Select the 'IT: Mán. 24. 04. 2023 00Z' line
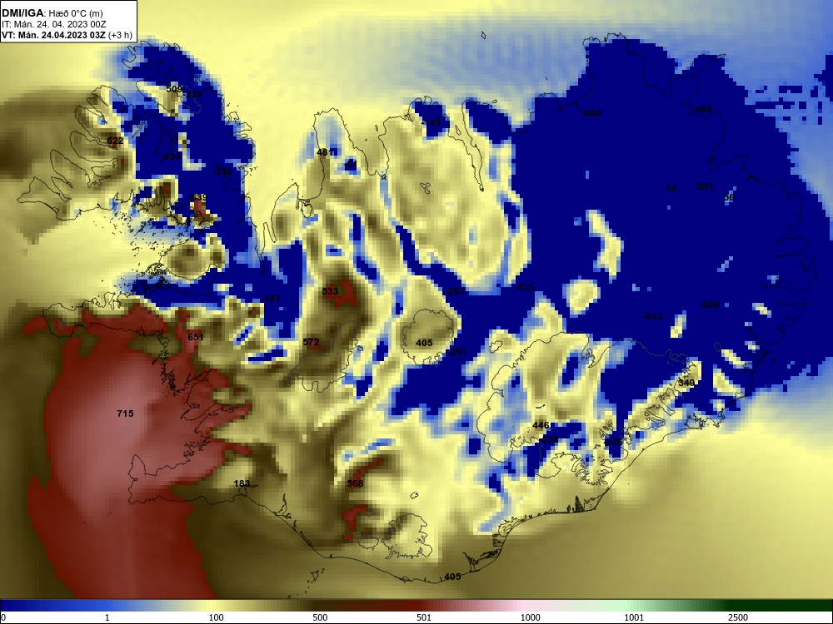The image size is (833, 624). coord(53,24)
